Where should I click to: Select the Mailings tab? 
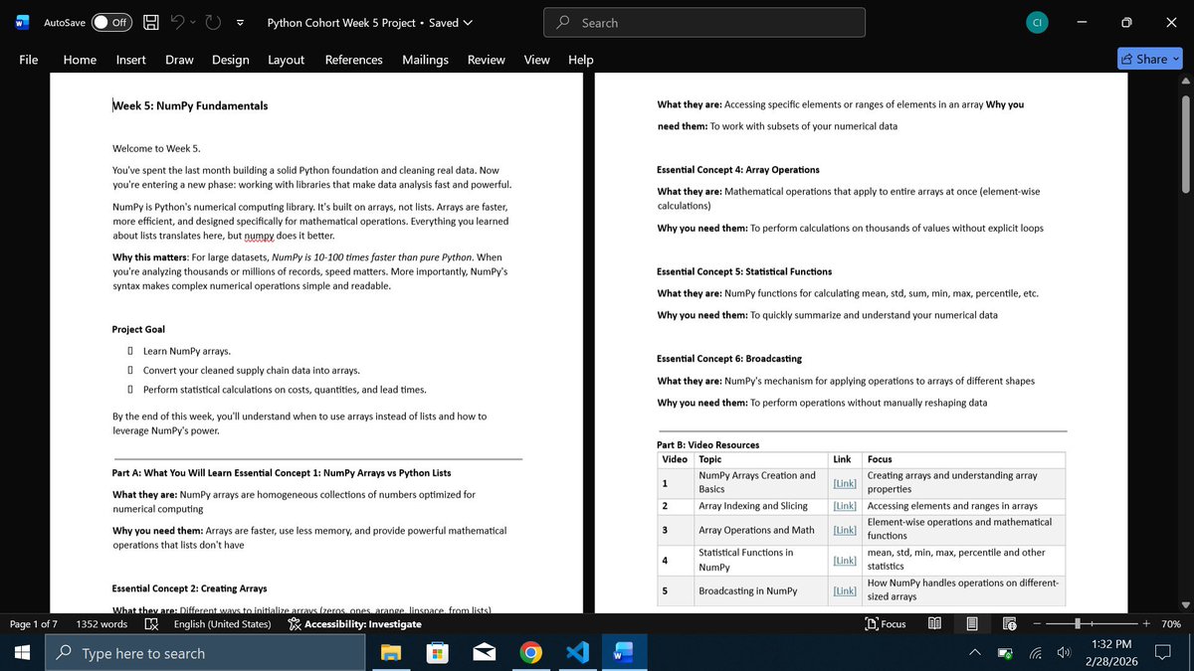(425, 60)
